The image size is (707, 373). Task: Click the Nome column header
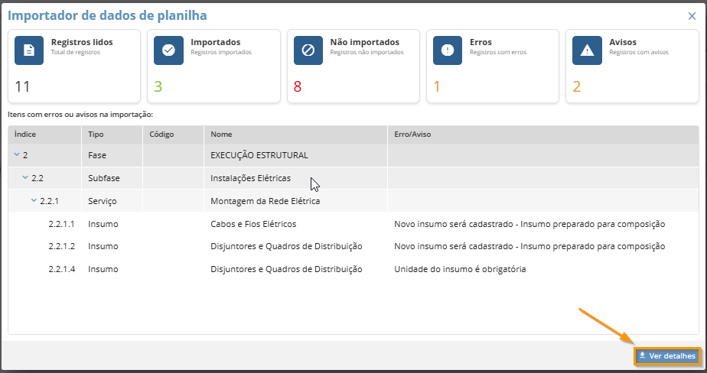(x=221, y=135)
